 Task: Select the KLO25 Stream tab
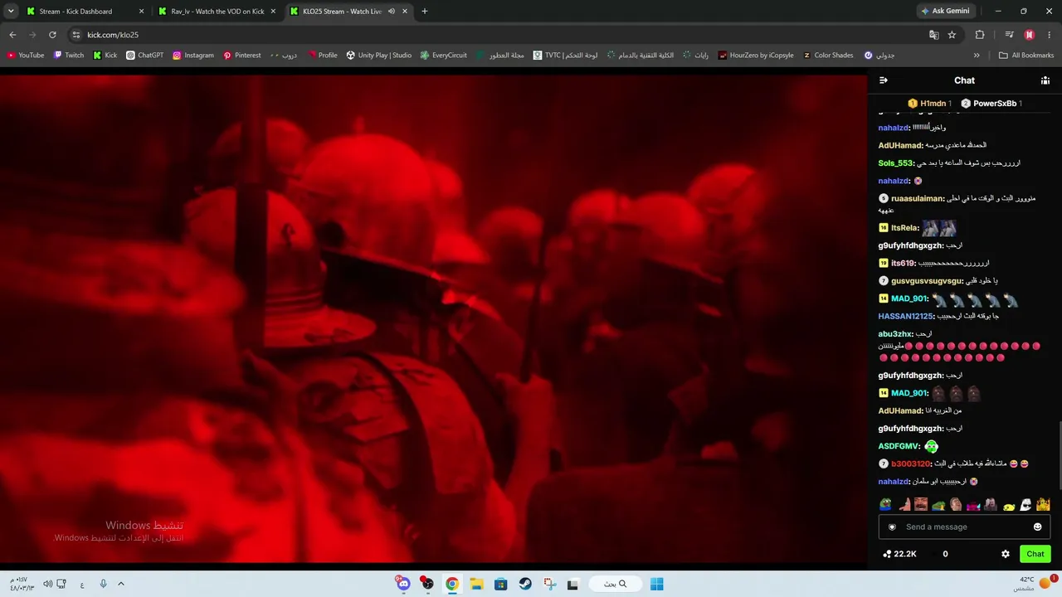tap(348, 12)
